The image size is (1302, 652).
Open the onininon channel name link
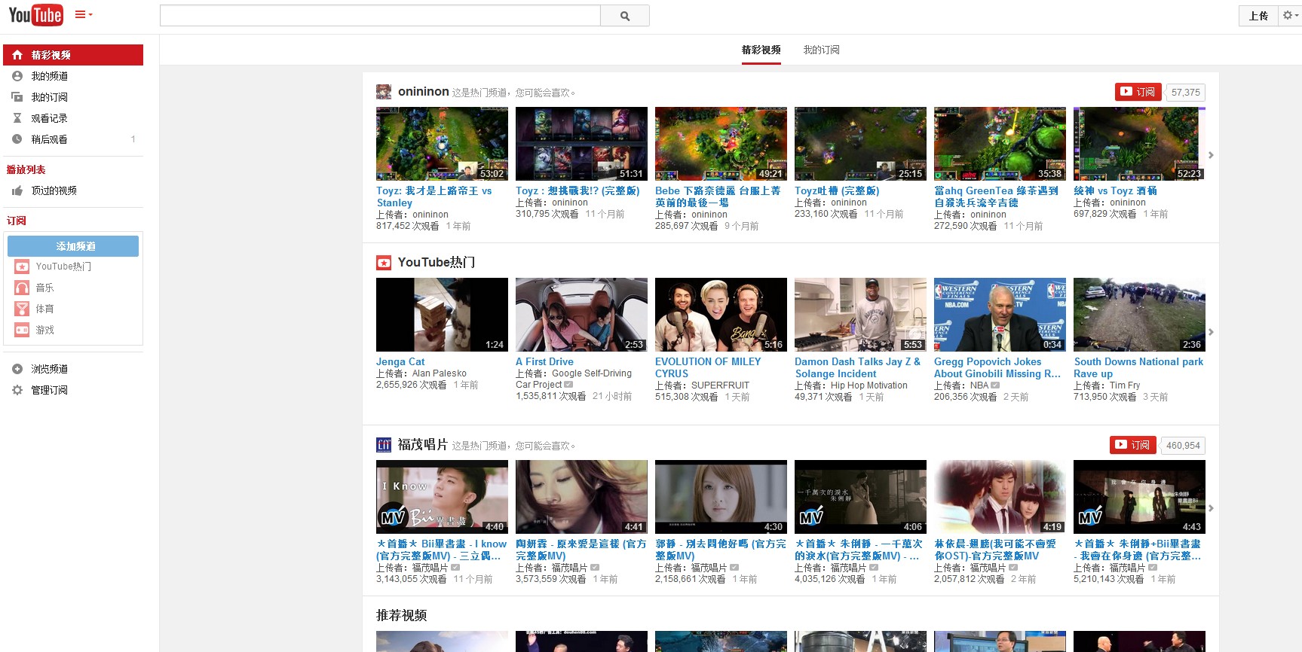coord(424,91)
